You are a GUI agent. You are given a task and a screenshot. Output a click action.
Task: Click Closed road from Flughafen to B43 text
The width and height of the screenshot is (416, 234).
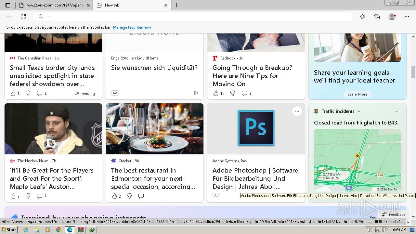click(356, 123)
